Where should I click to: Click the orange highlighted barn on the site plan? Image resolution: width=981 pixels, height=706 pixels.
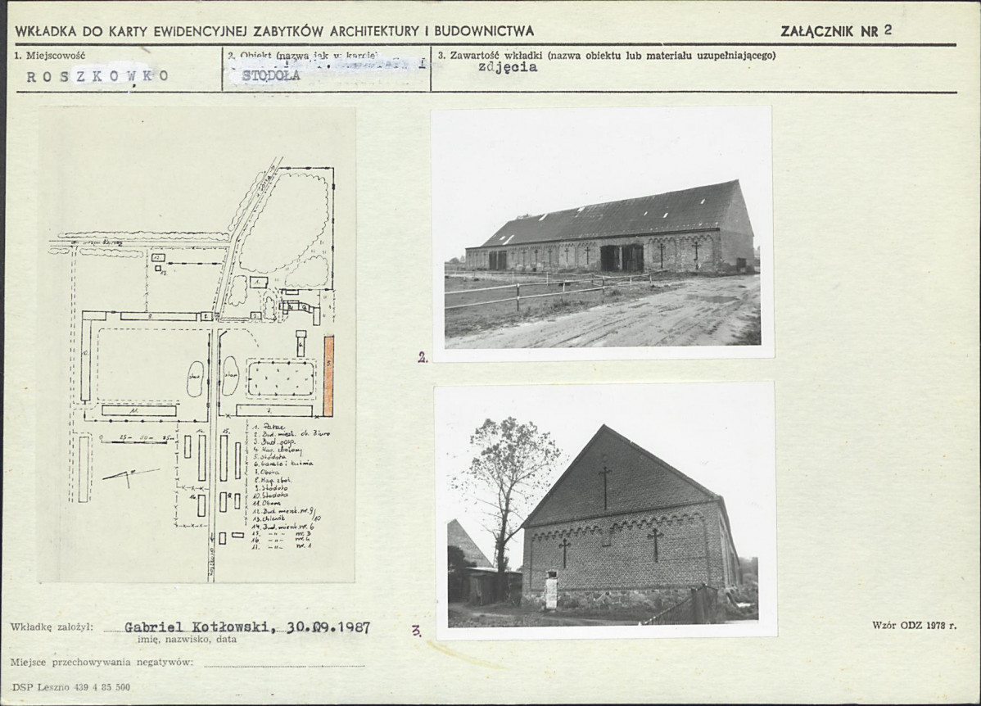[x=328, y=376]
